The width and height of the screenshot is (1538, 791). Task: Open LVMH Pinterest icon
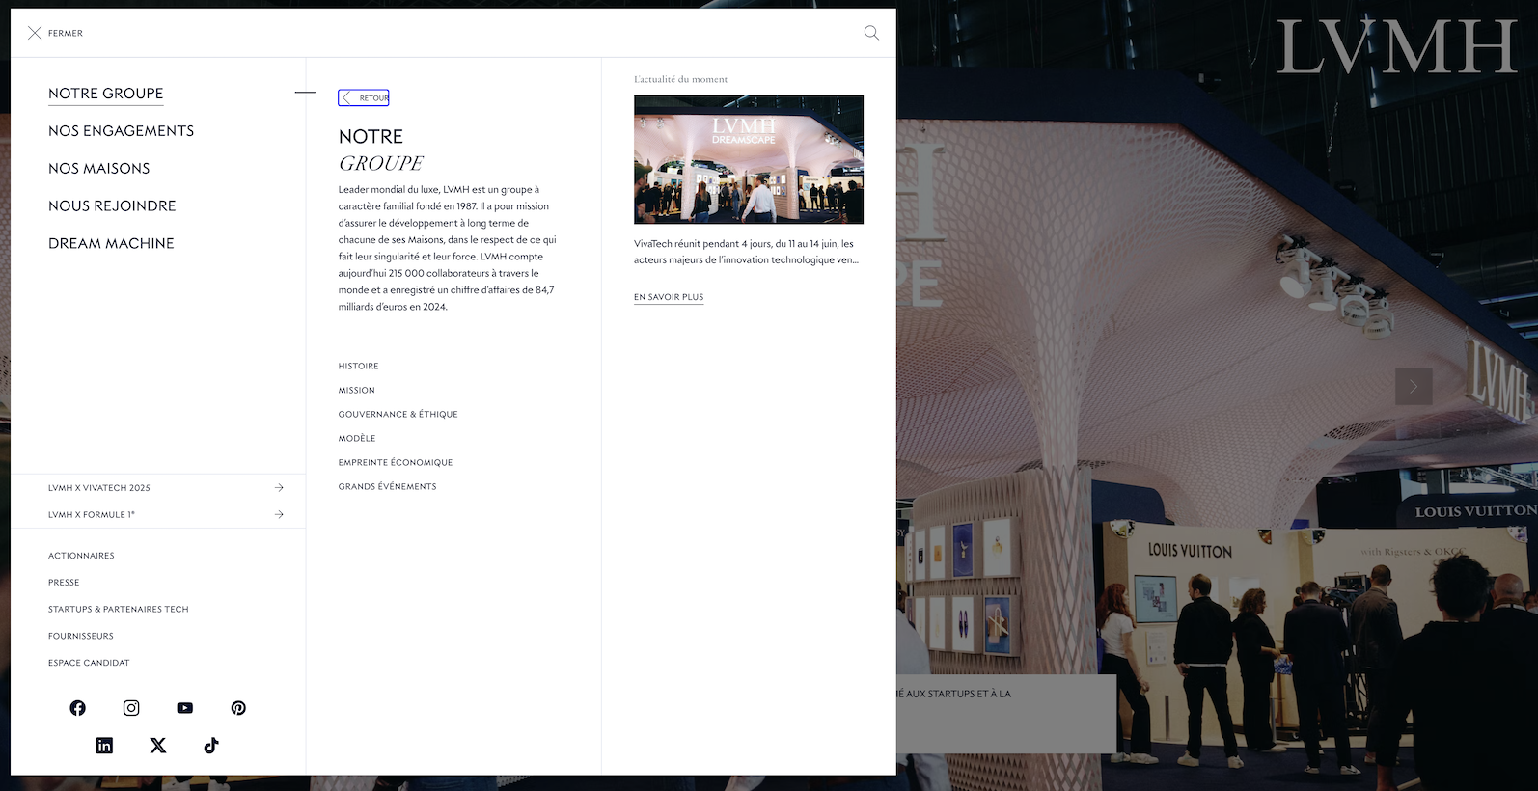238,708
